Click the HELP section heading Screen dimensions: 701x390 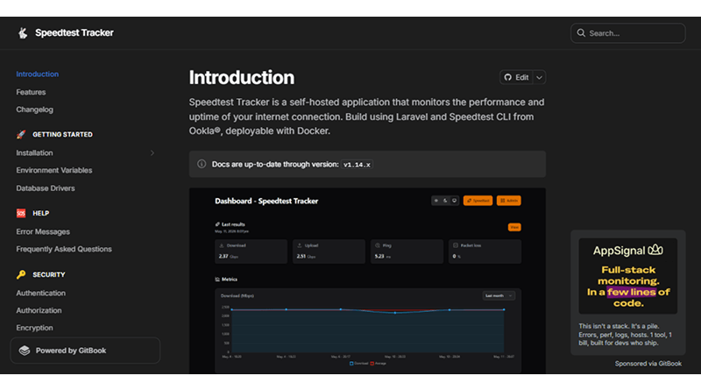[40, 213]
